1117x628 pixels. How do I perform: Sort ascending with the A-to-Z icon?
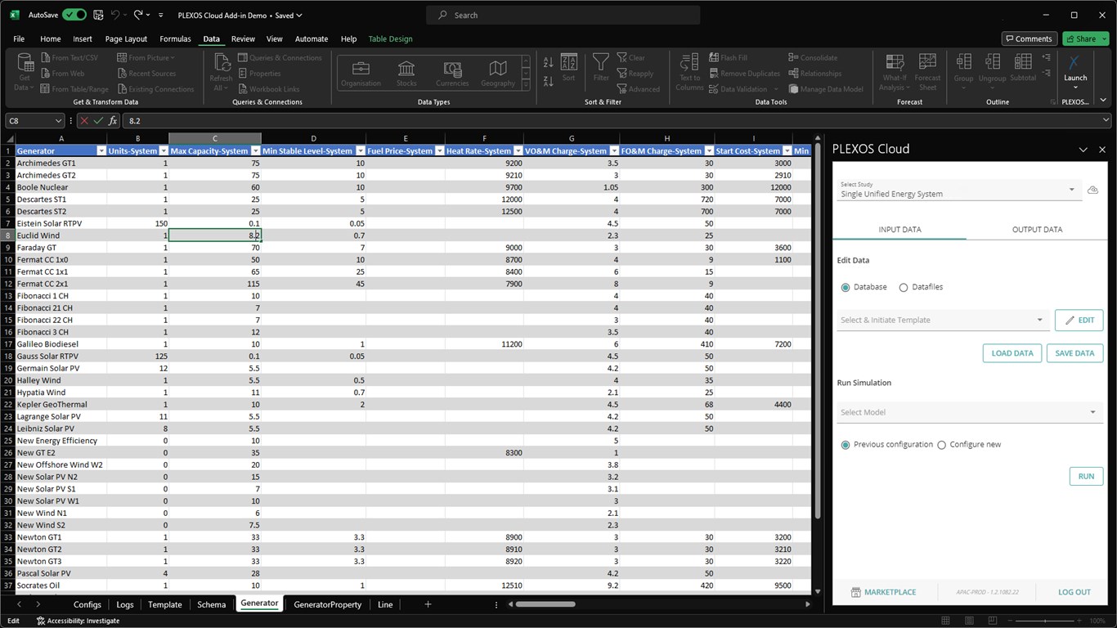pos(548,62)
